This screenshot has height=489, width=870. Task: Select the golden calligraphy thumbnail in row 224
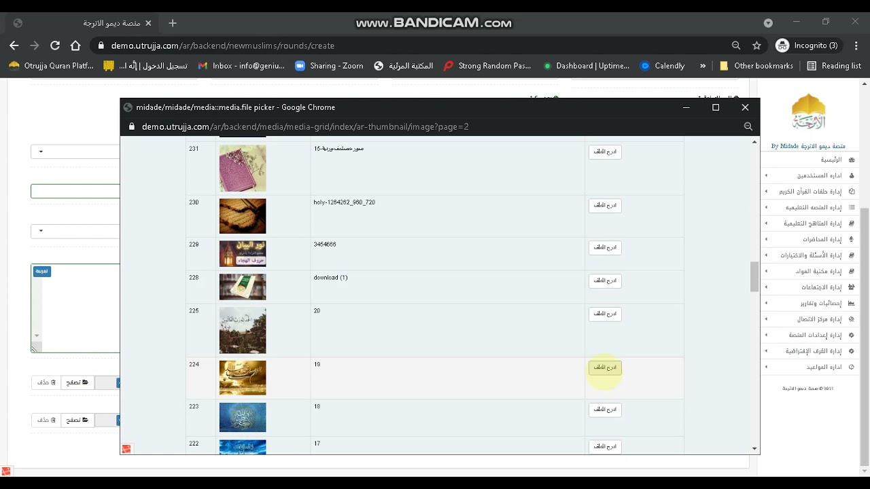[243, 378]
